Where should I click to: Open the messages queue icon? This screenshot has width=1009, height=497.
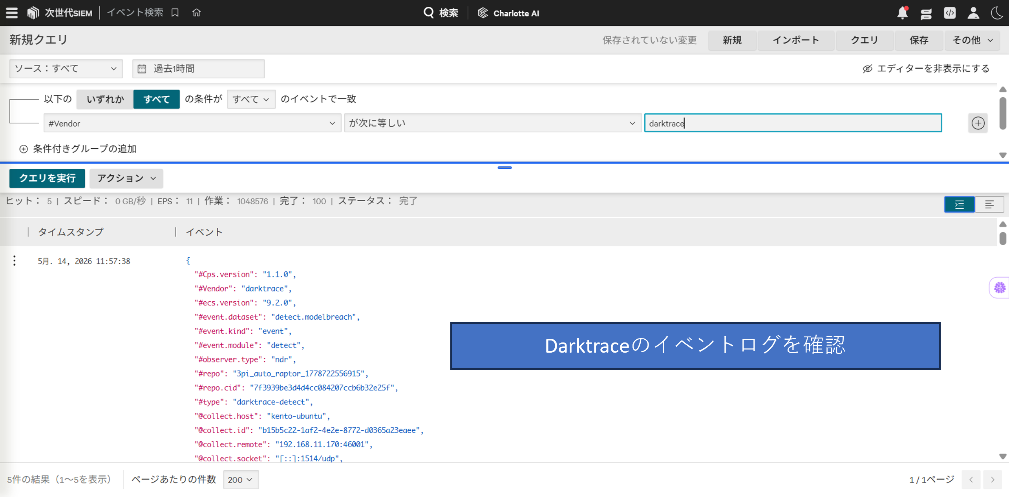point(926,14)
